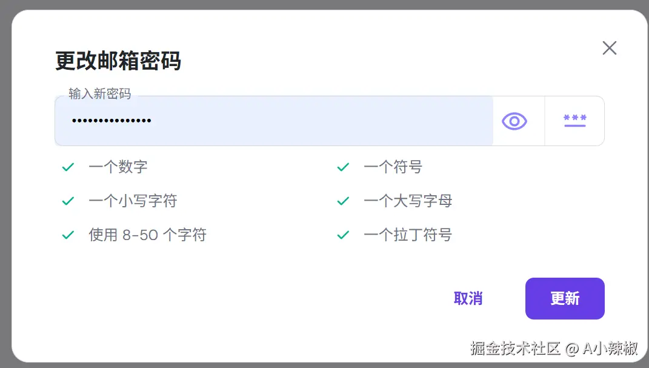Click the 输入新密码 field label
The height and width of the screenshot is (368, 649).
(99, 93)
